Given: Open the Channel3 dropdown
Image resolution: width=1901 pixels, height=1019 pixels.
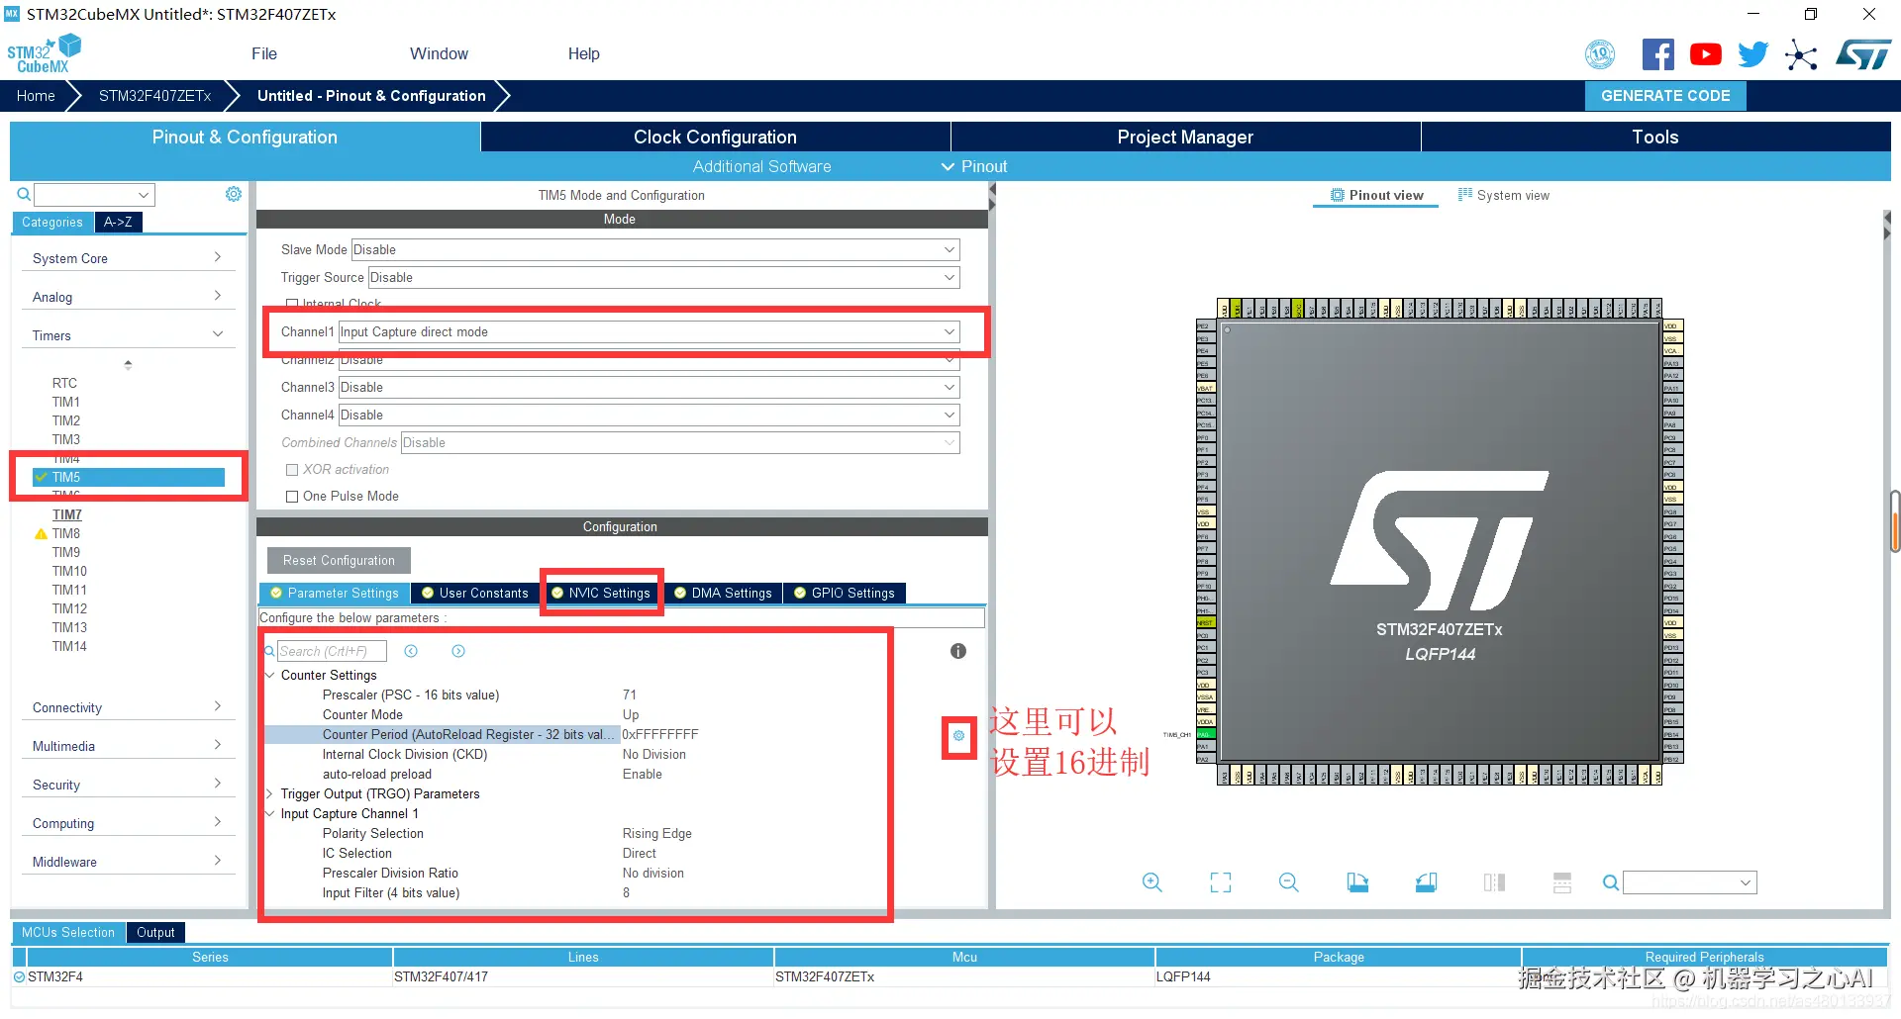Looking at the screenshot, I should point(649,388).
